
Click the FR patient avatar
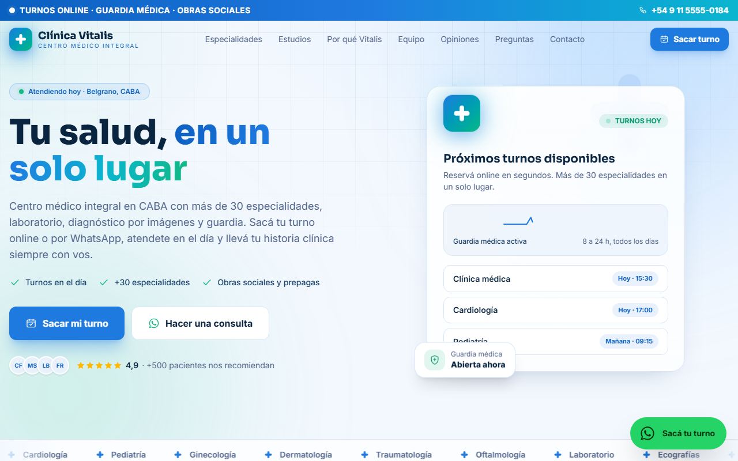[60, 365]
